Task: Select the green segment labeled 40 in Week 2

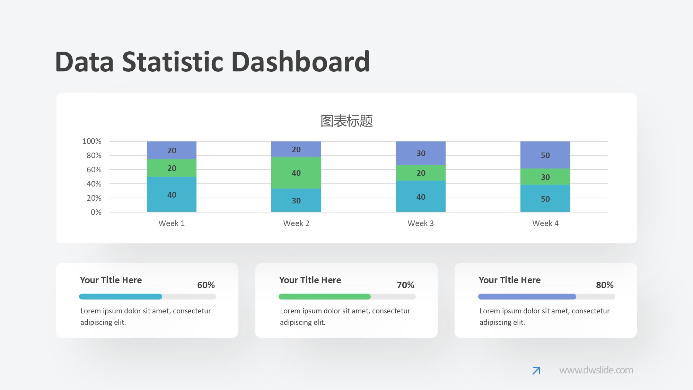Action: pos(296,173)
